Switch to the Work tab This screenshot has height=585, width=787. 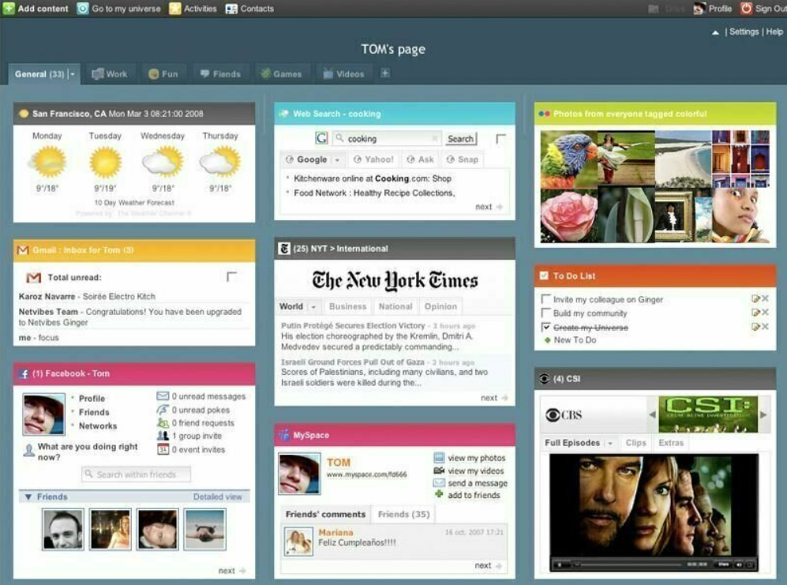point(110,73)
